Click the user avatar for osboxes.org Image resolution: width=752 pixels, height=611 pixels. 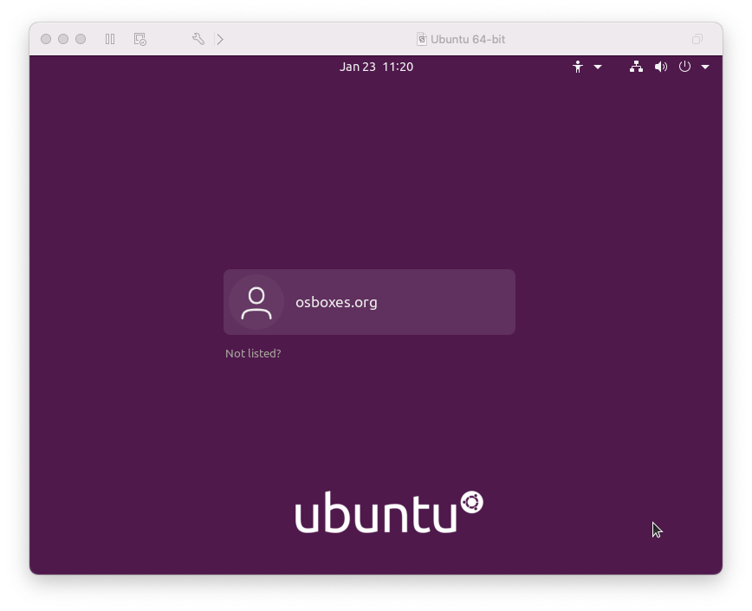(x=256, y=302)
